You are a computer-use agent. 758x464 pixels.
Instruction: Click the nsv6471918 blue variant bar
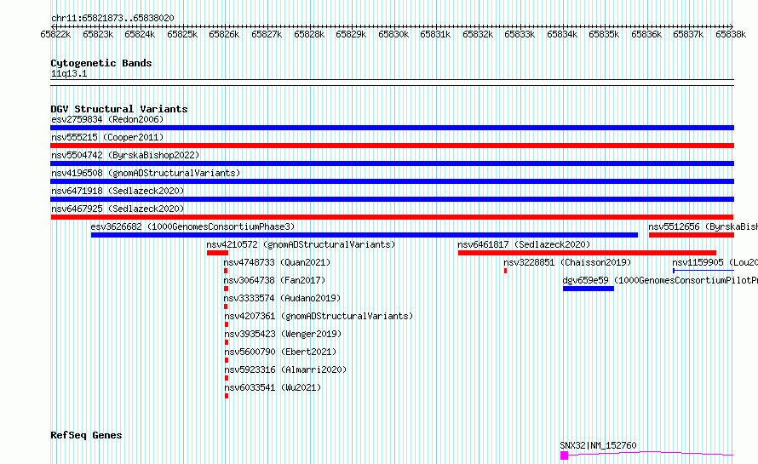click(x=392, y=199)
